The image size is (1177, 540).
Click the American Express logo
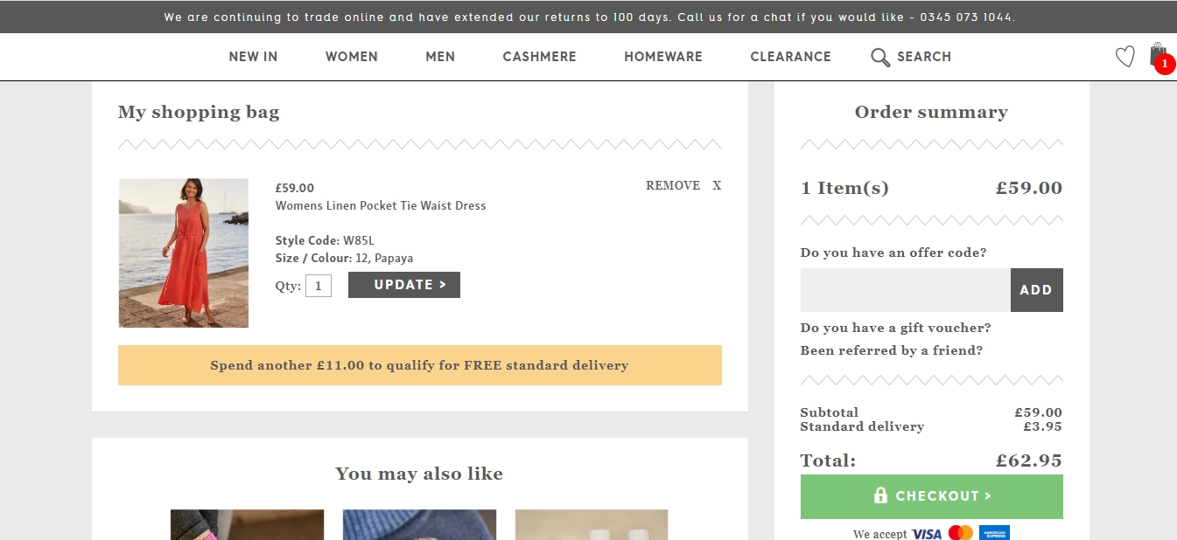point(994,533)
